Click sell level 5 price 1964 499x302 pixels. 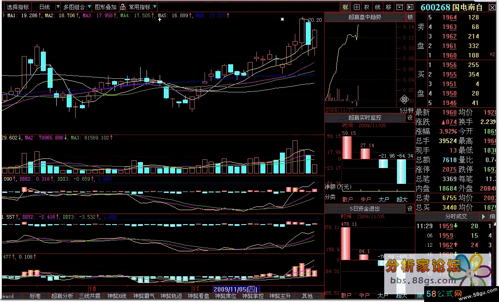click(450, 18)
